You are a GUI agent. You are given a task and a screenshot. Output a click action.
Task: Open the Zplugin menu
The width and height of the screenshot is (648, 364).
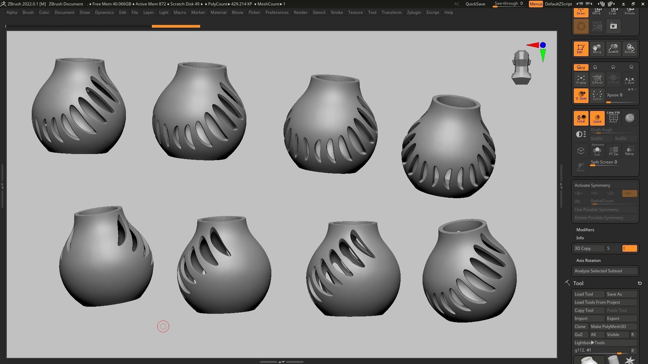(413, 12)
